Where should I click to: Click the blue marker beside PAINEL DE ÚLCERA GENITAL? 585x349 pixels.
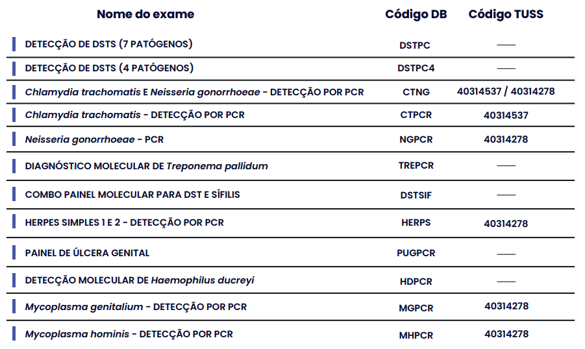click(x=14, y=252)
